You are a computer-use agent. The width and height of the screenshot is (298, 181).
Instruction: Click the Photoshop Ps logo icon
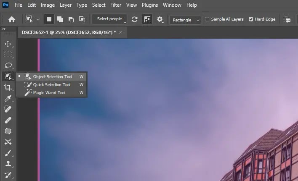5,5
